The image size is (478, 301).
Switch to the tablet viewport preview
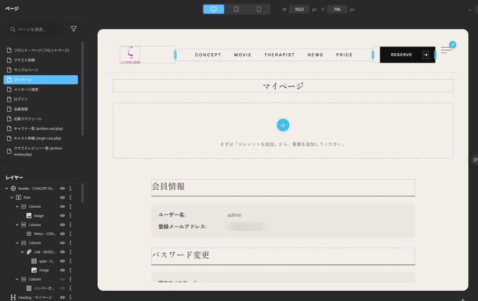coord(236,9)
